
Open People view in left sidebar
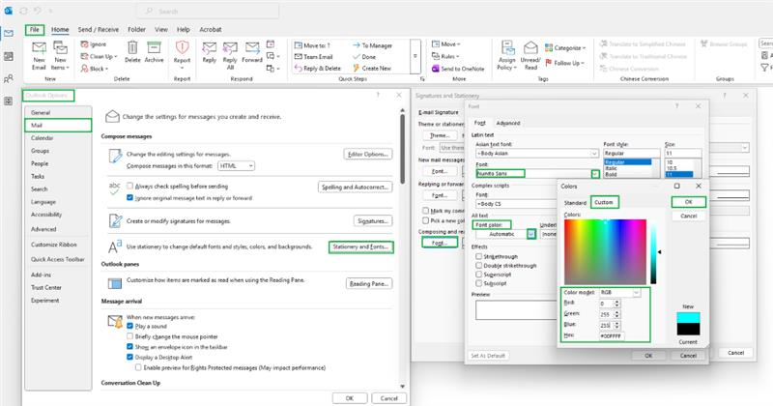click(x=9, y=79)
